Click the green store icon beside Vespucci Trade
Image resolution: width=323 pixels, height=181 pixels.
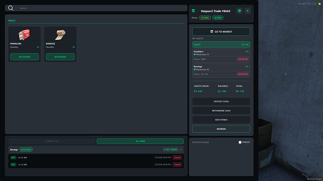[x=193, y=11]
